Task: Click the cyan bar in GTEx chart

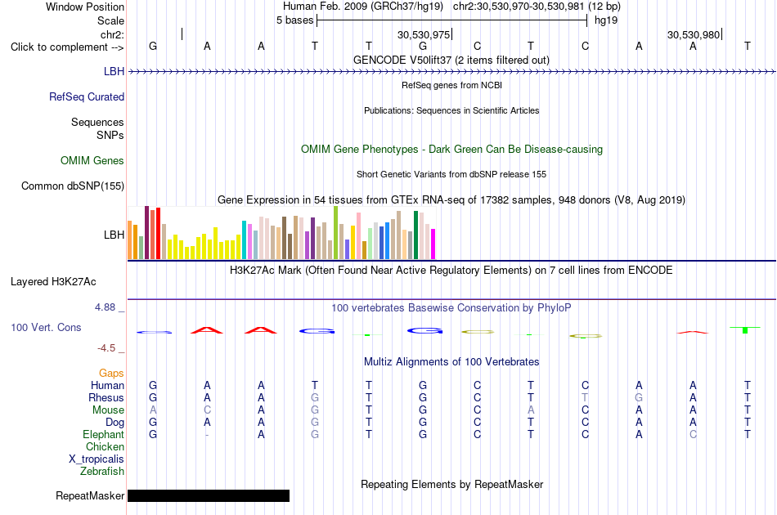Action: (x=245, y=240)
